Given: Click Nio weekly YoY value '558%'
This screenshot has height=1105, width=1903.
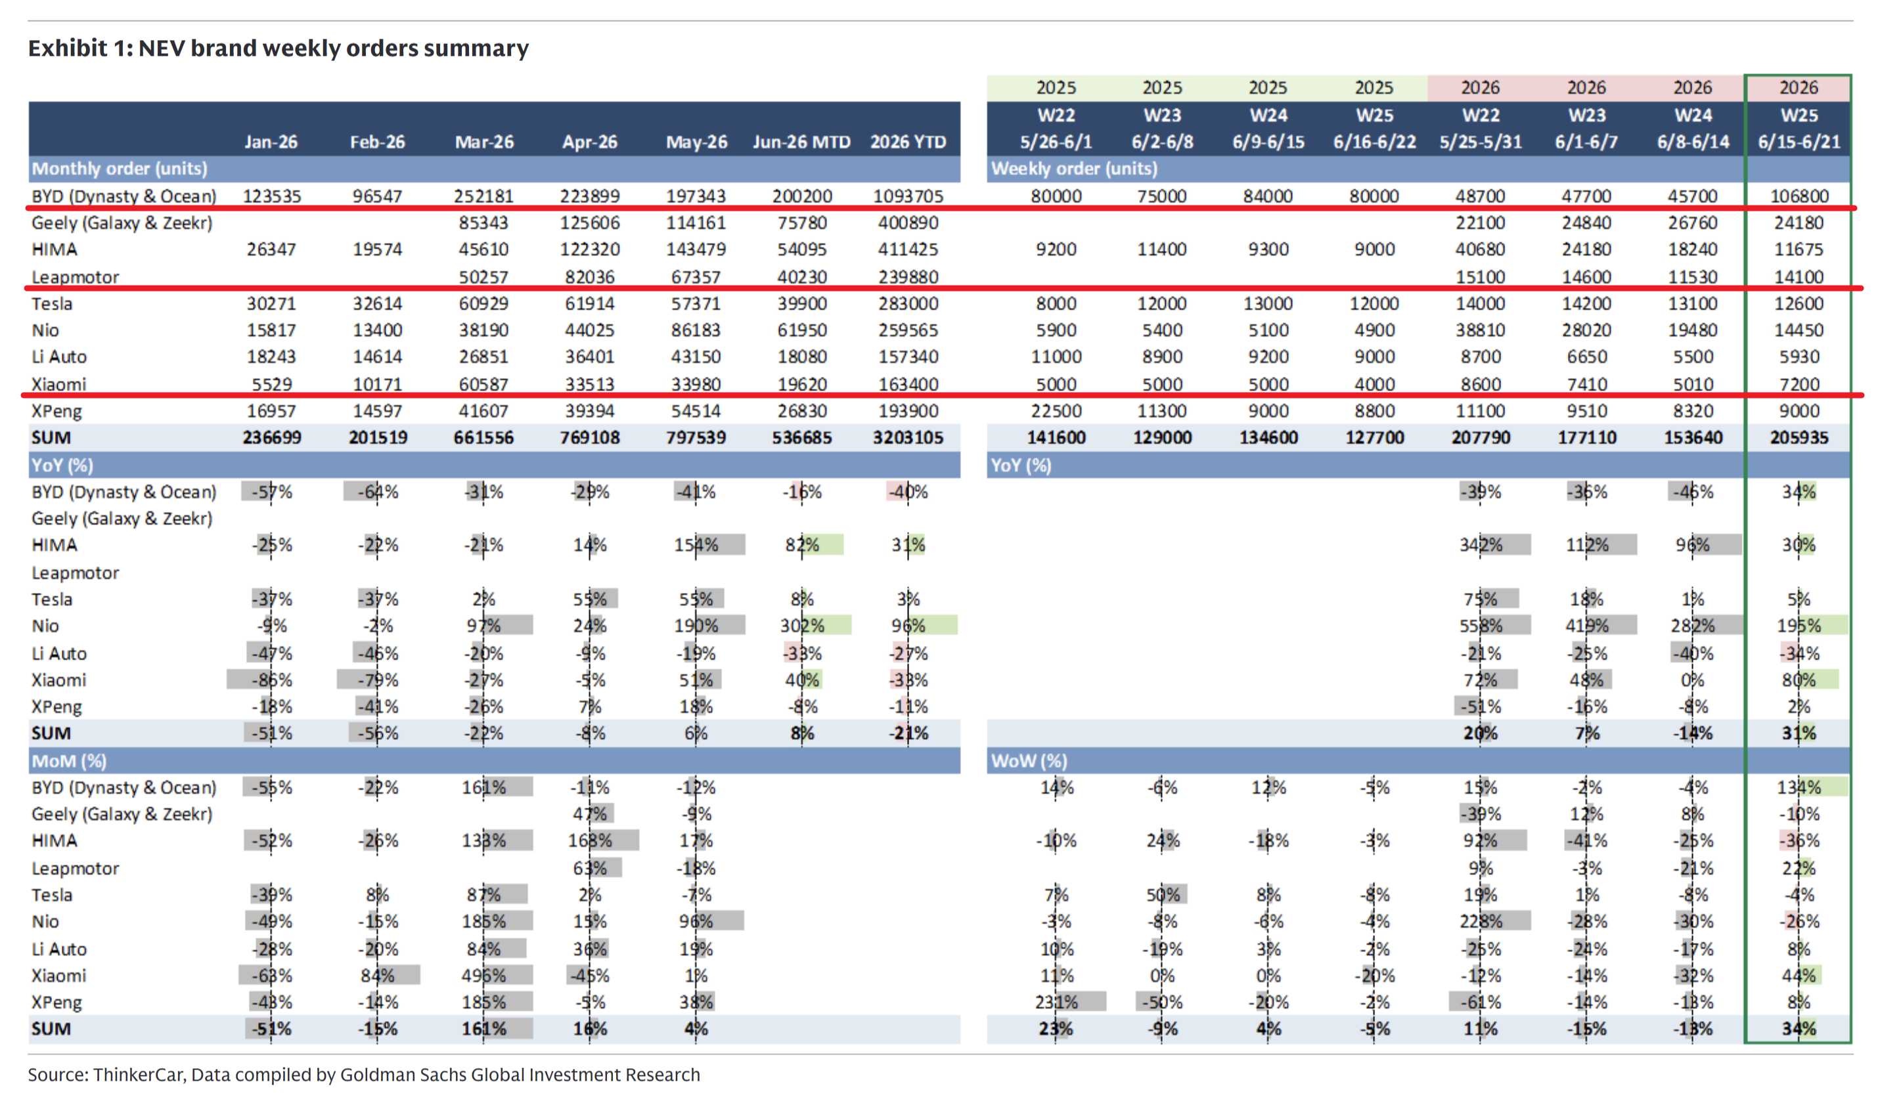Looking at the screenshot, I should [x=1481, y=626].
